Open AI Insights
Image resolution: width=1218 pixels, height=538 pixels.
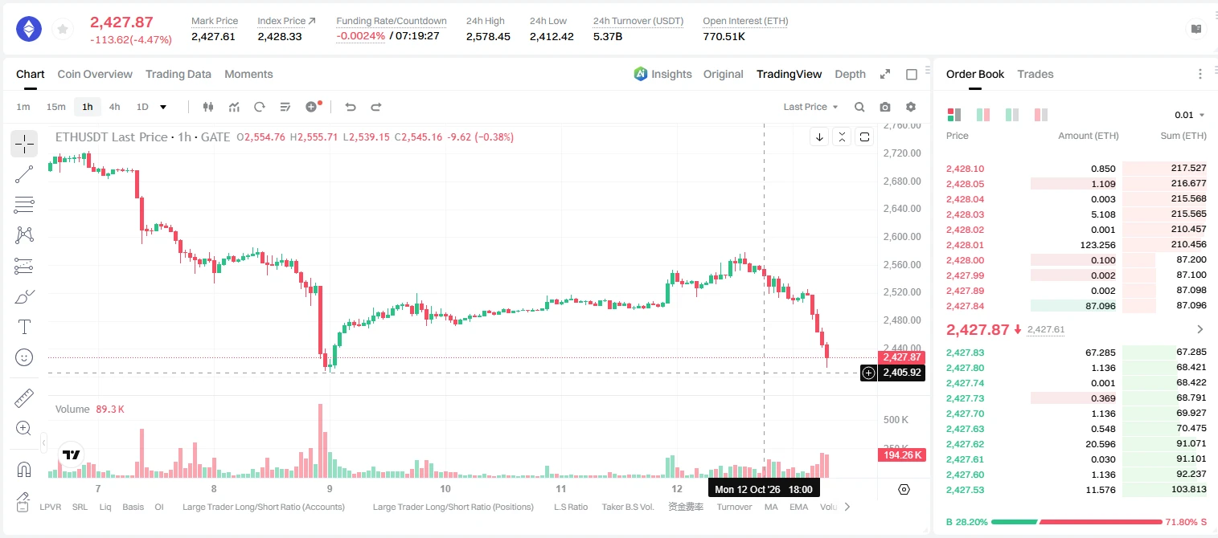[x=662, y=74]
